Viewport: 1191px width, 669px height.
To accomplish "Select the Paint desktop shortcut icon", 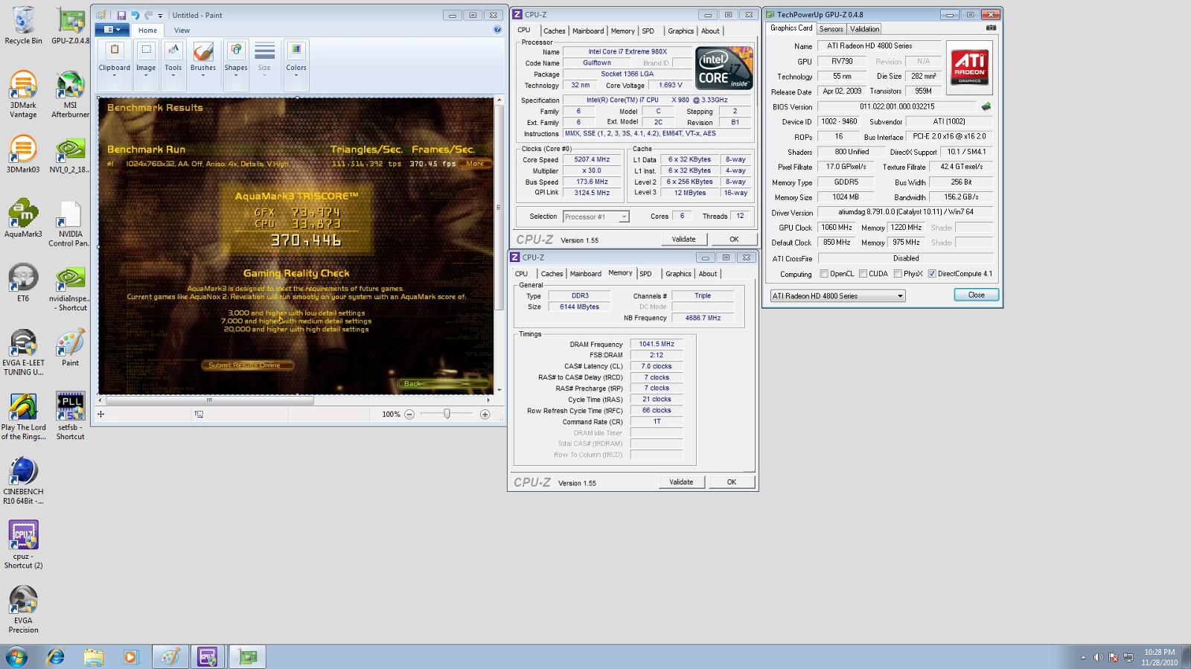I will click(x=70, y=348).
